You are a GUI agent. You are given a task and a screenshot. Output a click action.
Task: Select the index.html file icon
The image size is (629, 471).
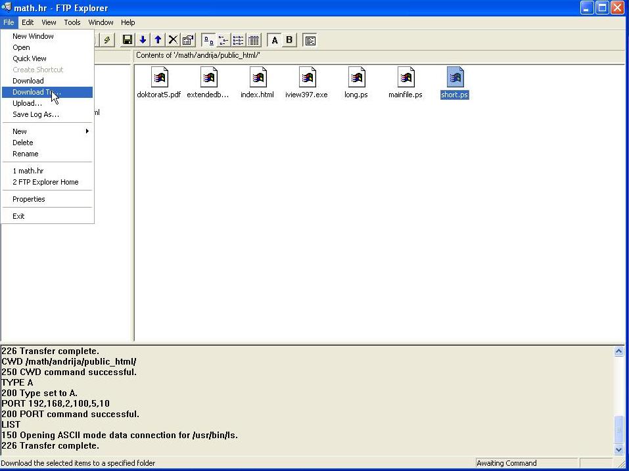(x=258, y=77)
